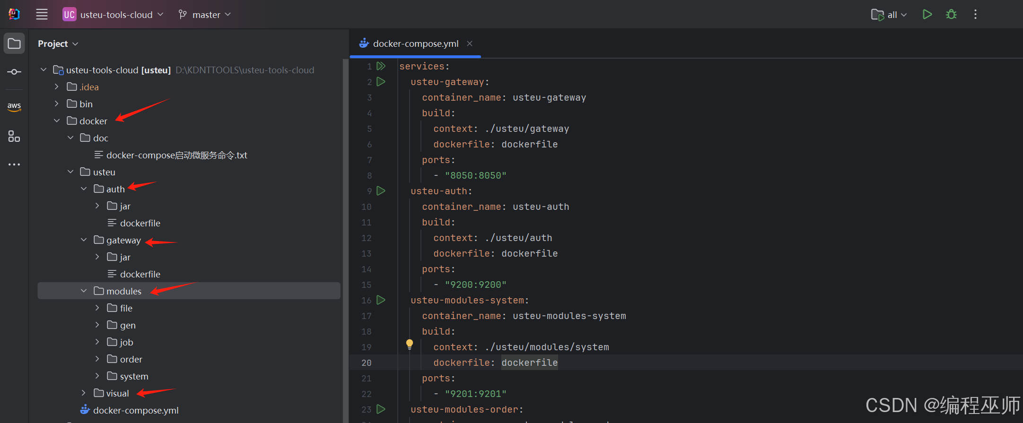This screenshot has width=1023, height=423.
Task: Click the "9200:9200" port value
Action: [475, 285]
